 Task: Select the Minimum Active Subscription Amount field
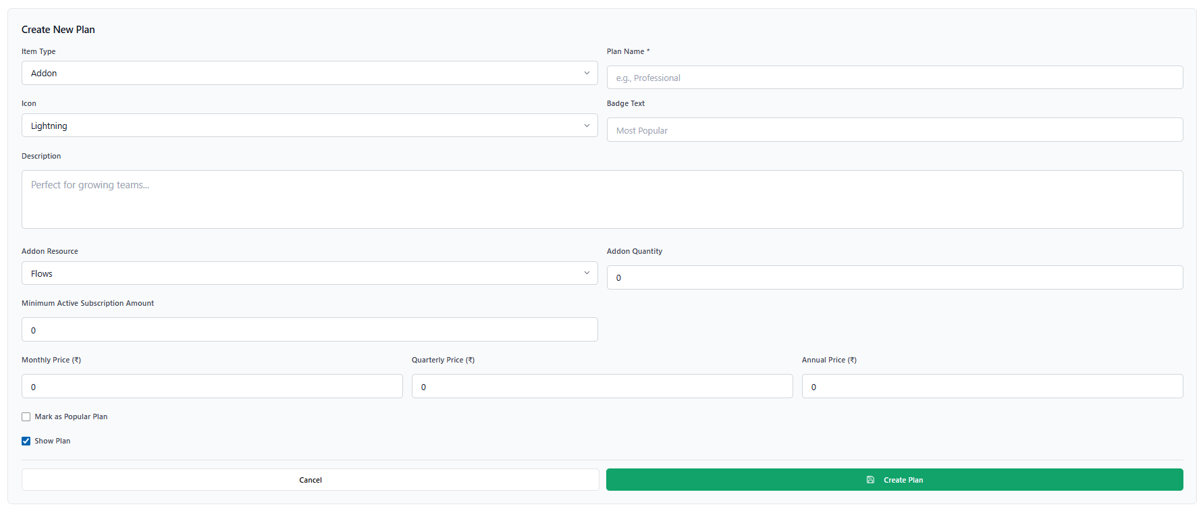309,329
